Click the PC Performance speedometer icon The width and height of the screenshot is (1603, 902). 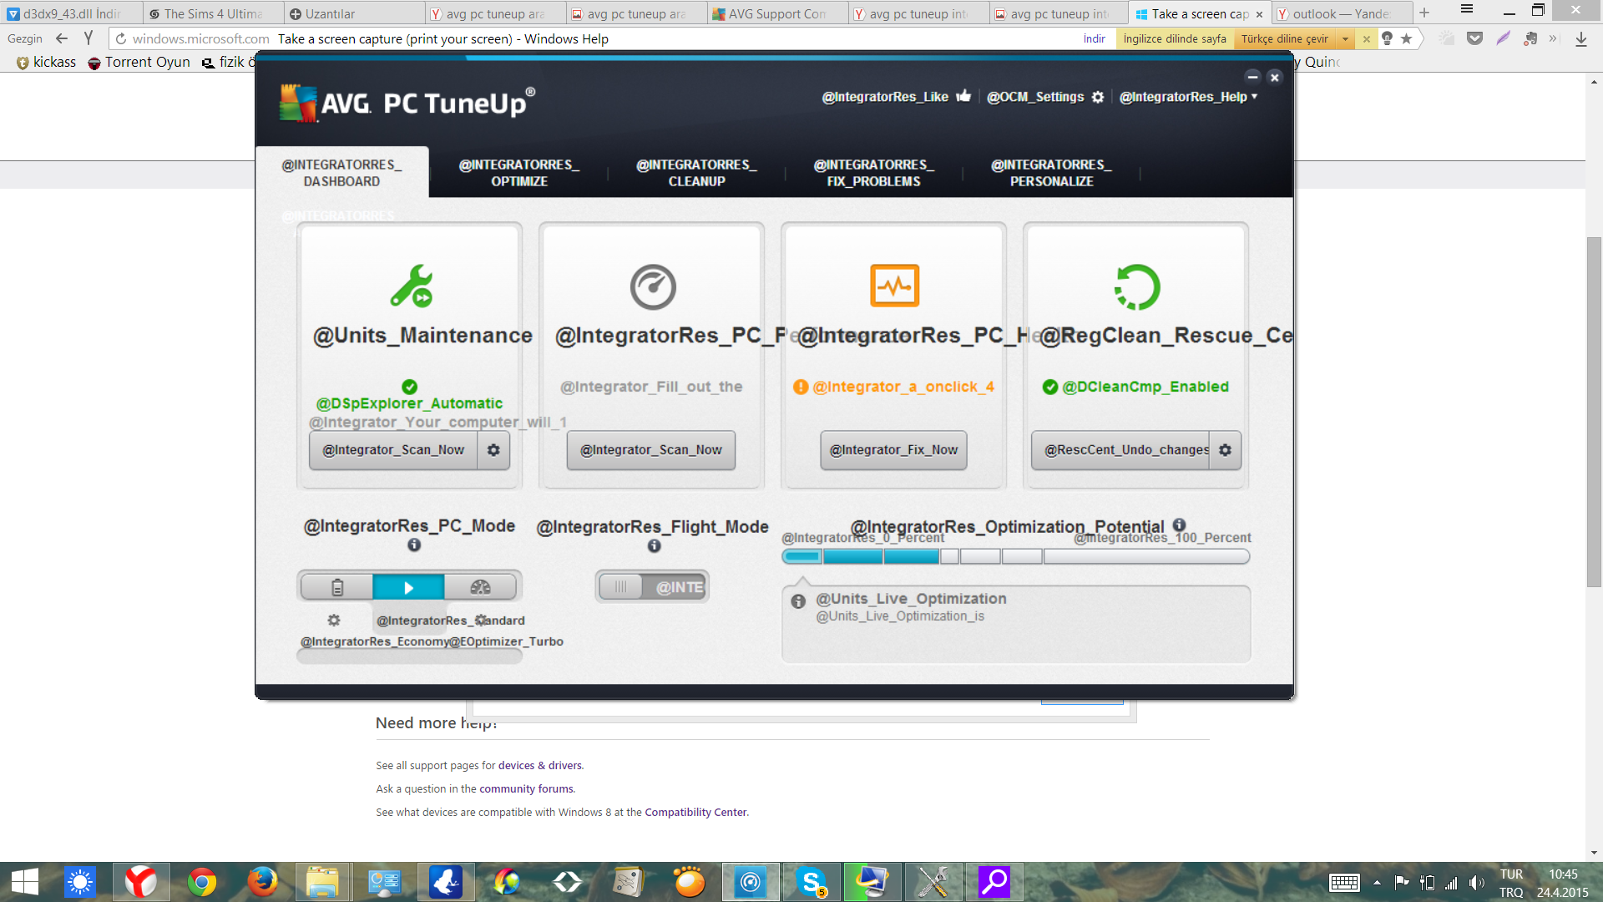coord(653,286)
